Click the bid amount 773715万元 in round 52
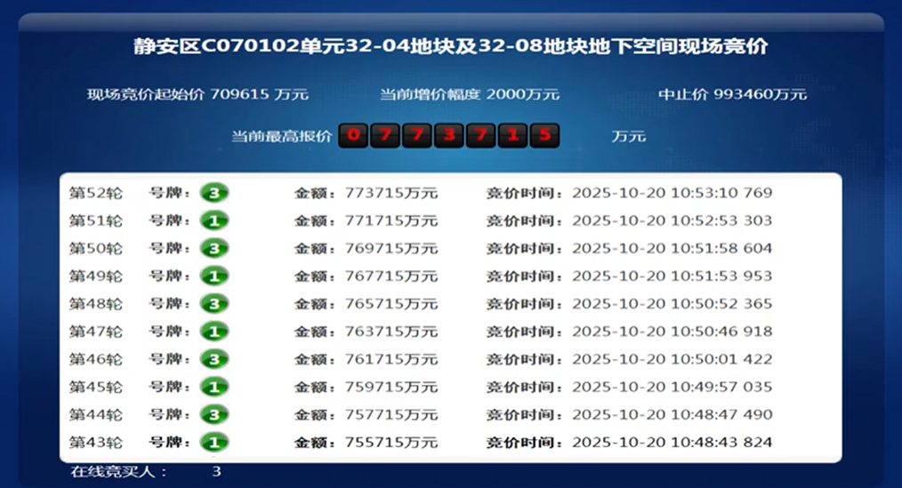The height and width of the screenshot is (488, 902). tap(391, 193)
